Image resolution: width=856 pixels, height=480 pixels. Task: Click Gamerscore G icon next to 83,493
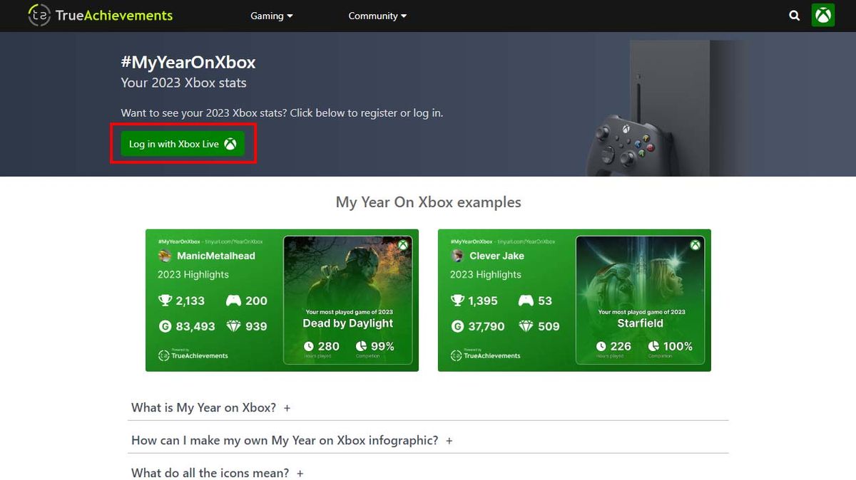click(165, 326)
